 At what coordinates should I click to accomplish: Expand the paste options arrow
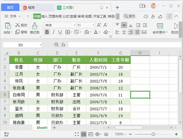click(x=12, y=32)
